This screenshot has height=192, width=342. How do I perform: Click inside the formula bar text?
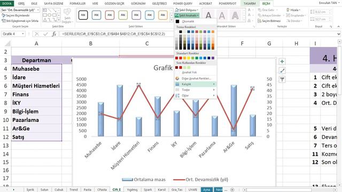coord(113,34)
